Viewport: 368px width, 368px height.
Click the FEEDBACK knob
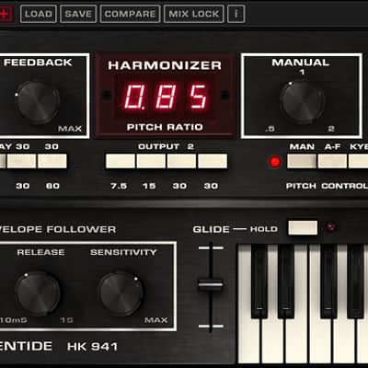click(38, 102)
